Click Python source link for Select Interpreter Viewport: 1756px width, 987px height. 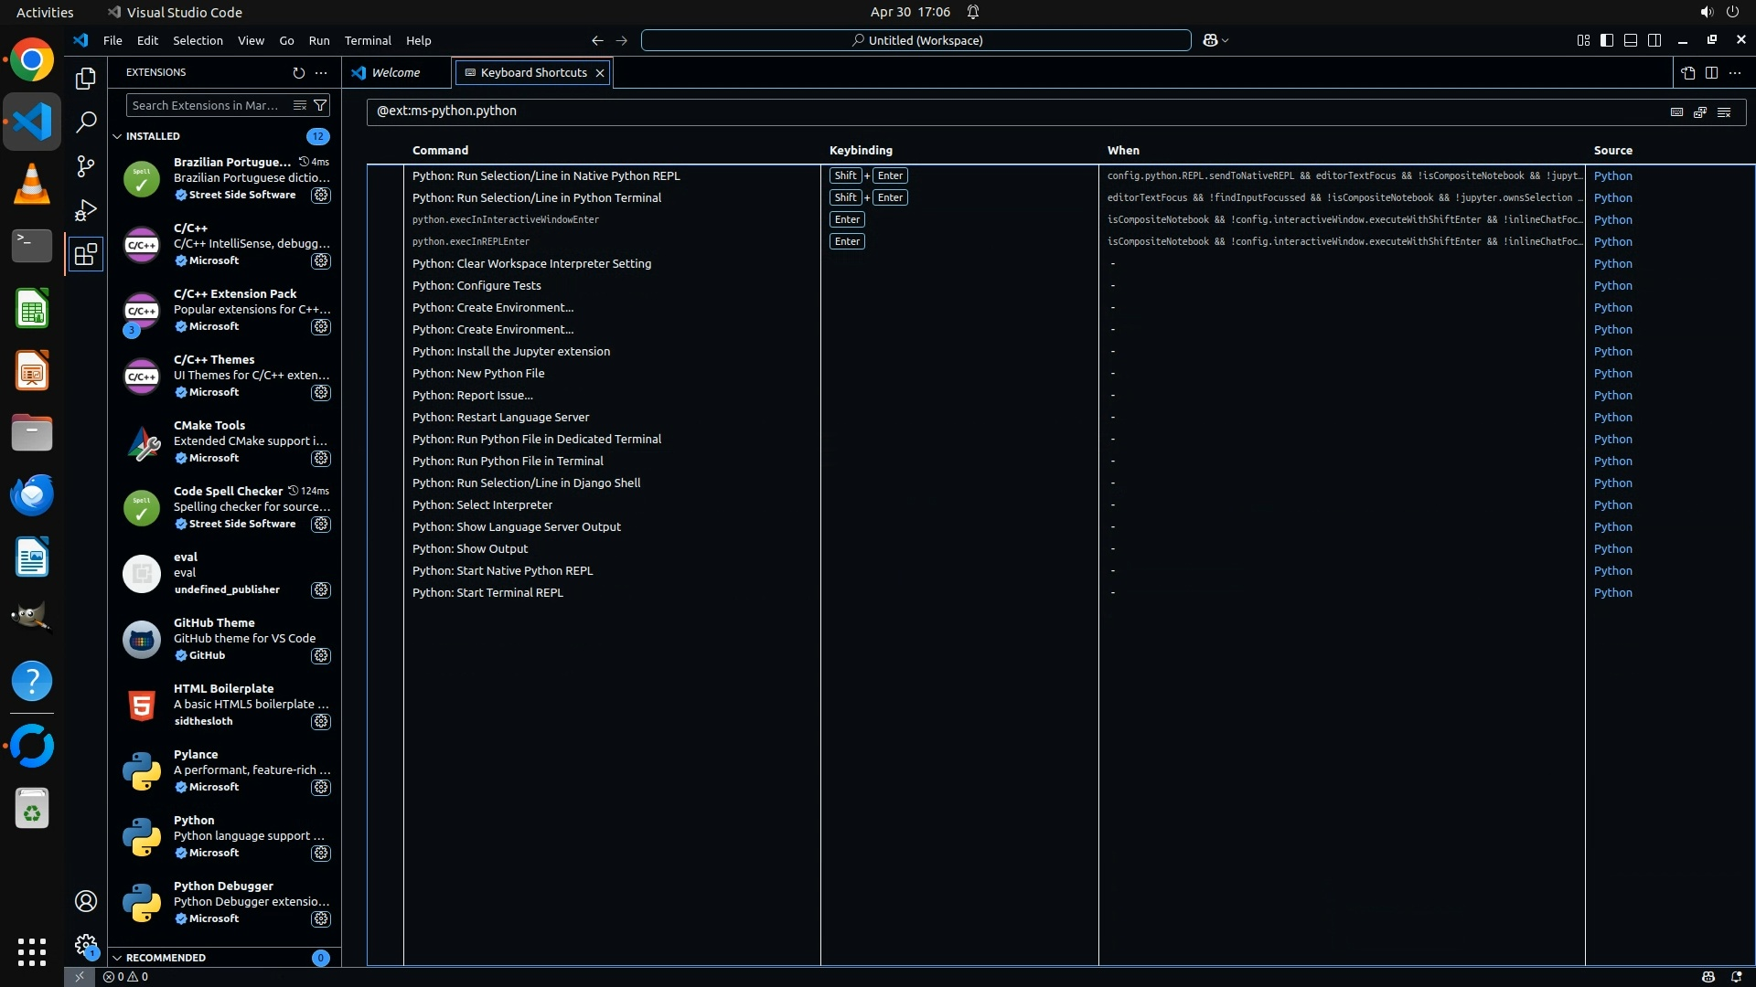[x=1612, y=504]
